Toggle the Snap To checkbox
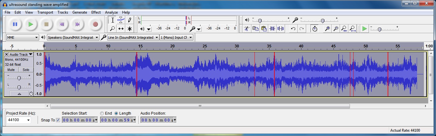Viewport: 436px width, 136px height. pos(58,120)
